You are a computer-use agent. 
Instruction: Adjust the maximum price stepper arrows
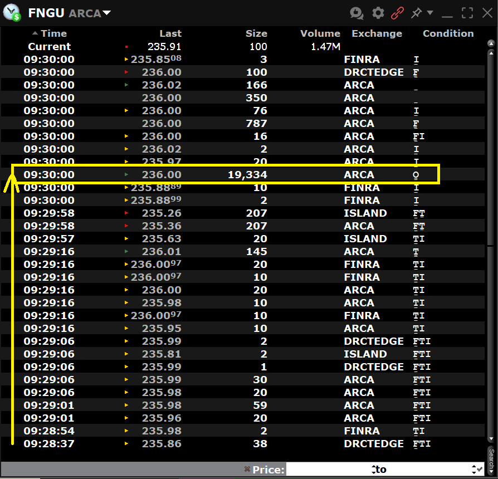coord(473,470)
